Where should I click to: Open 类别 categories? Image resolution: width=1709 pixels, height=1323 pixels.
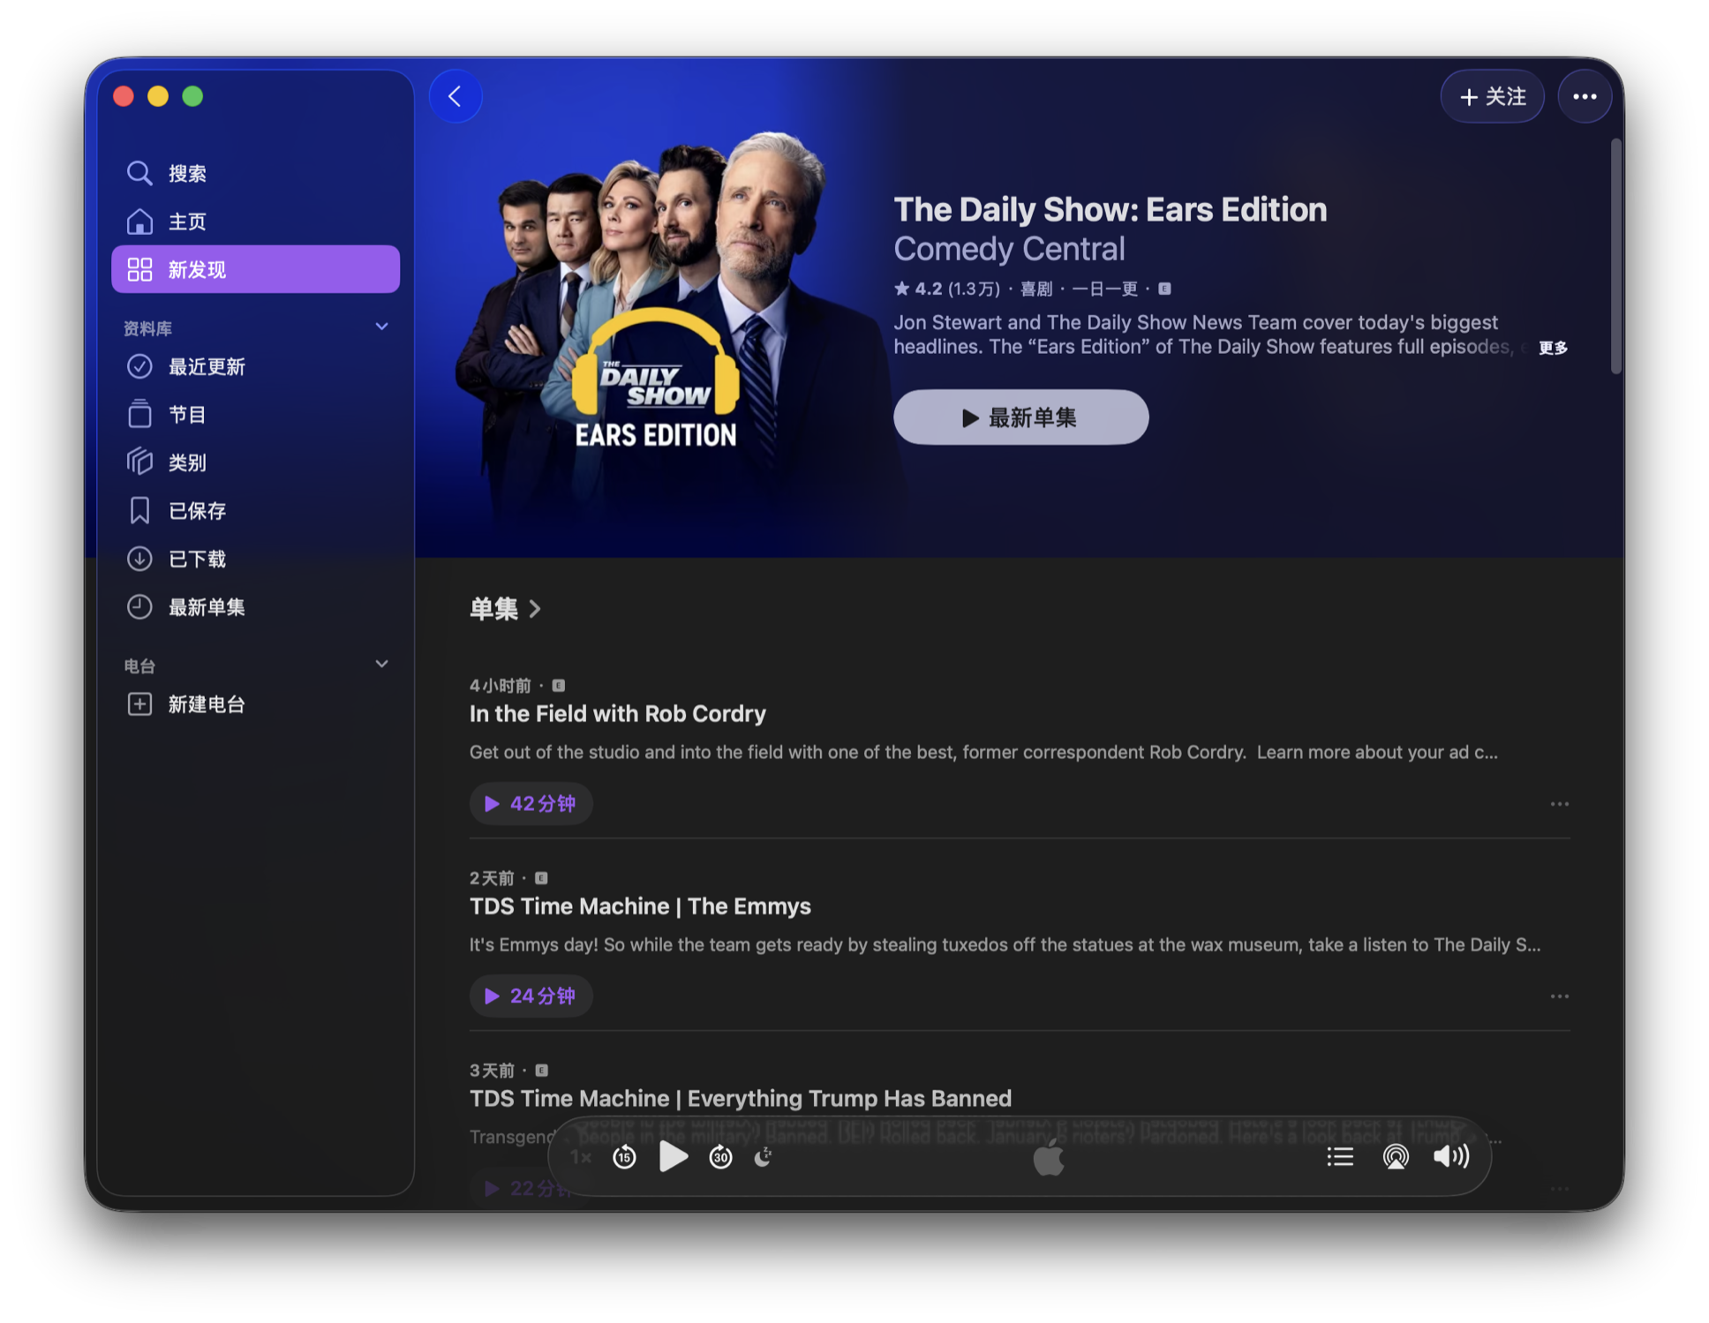(x=255, y=462)
